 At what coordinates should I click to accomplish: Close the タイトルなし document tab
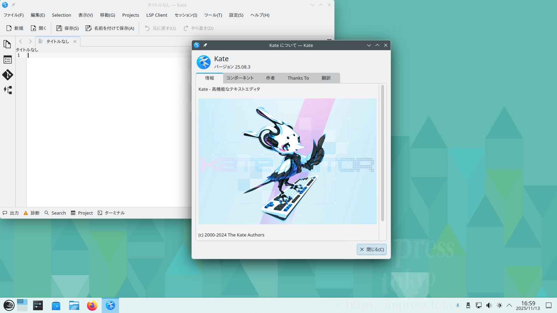point(75,41)
